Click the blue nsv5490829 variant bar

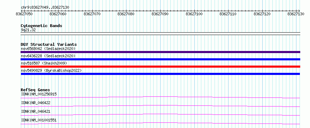(160, 74)
